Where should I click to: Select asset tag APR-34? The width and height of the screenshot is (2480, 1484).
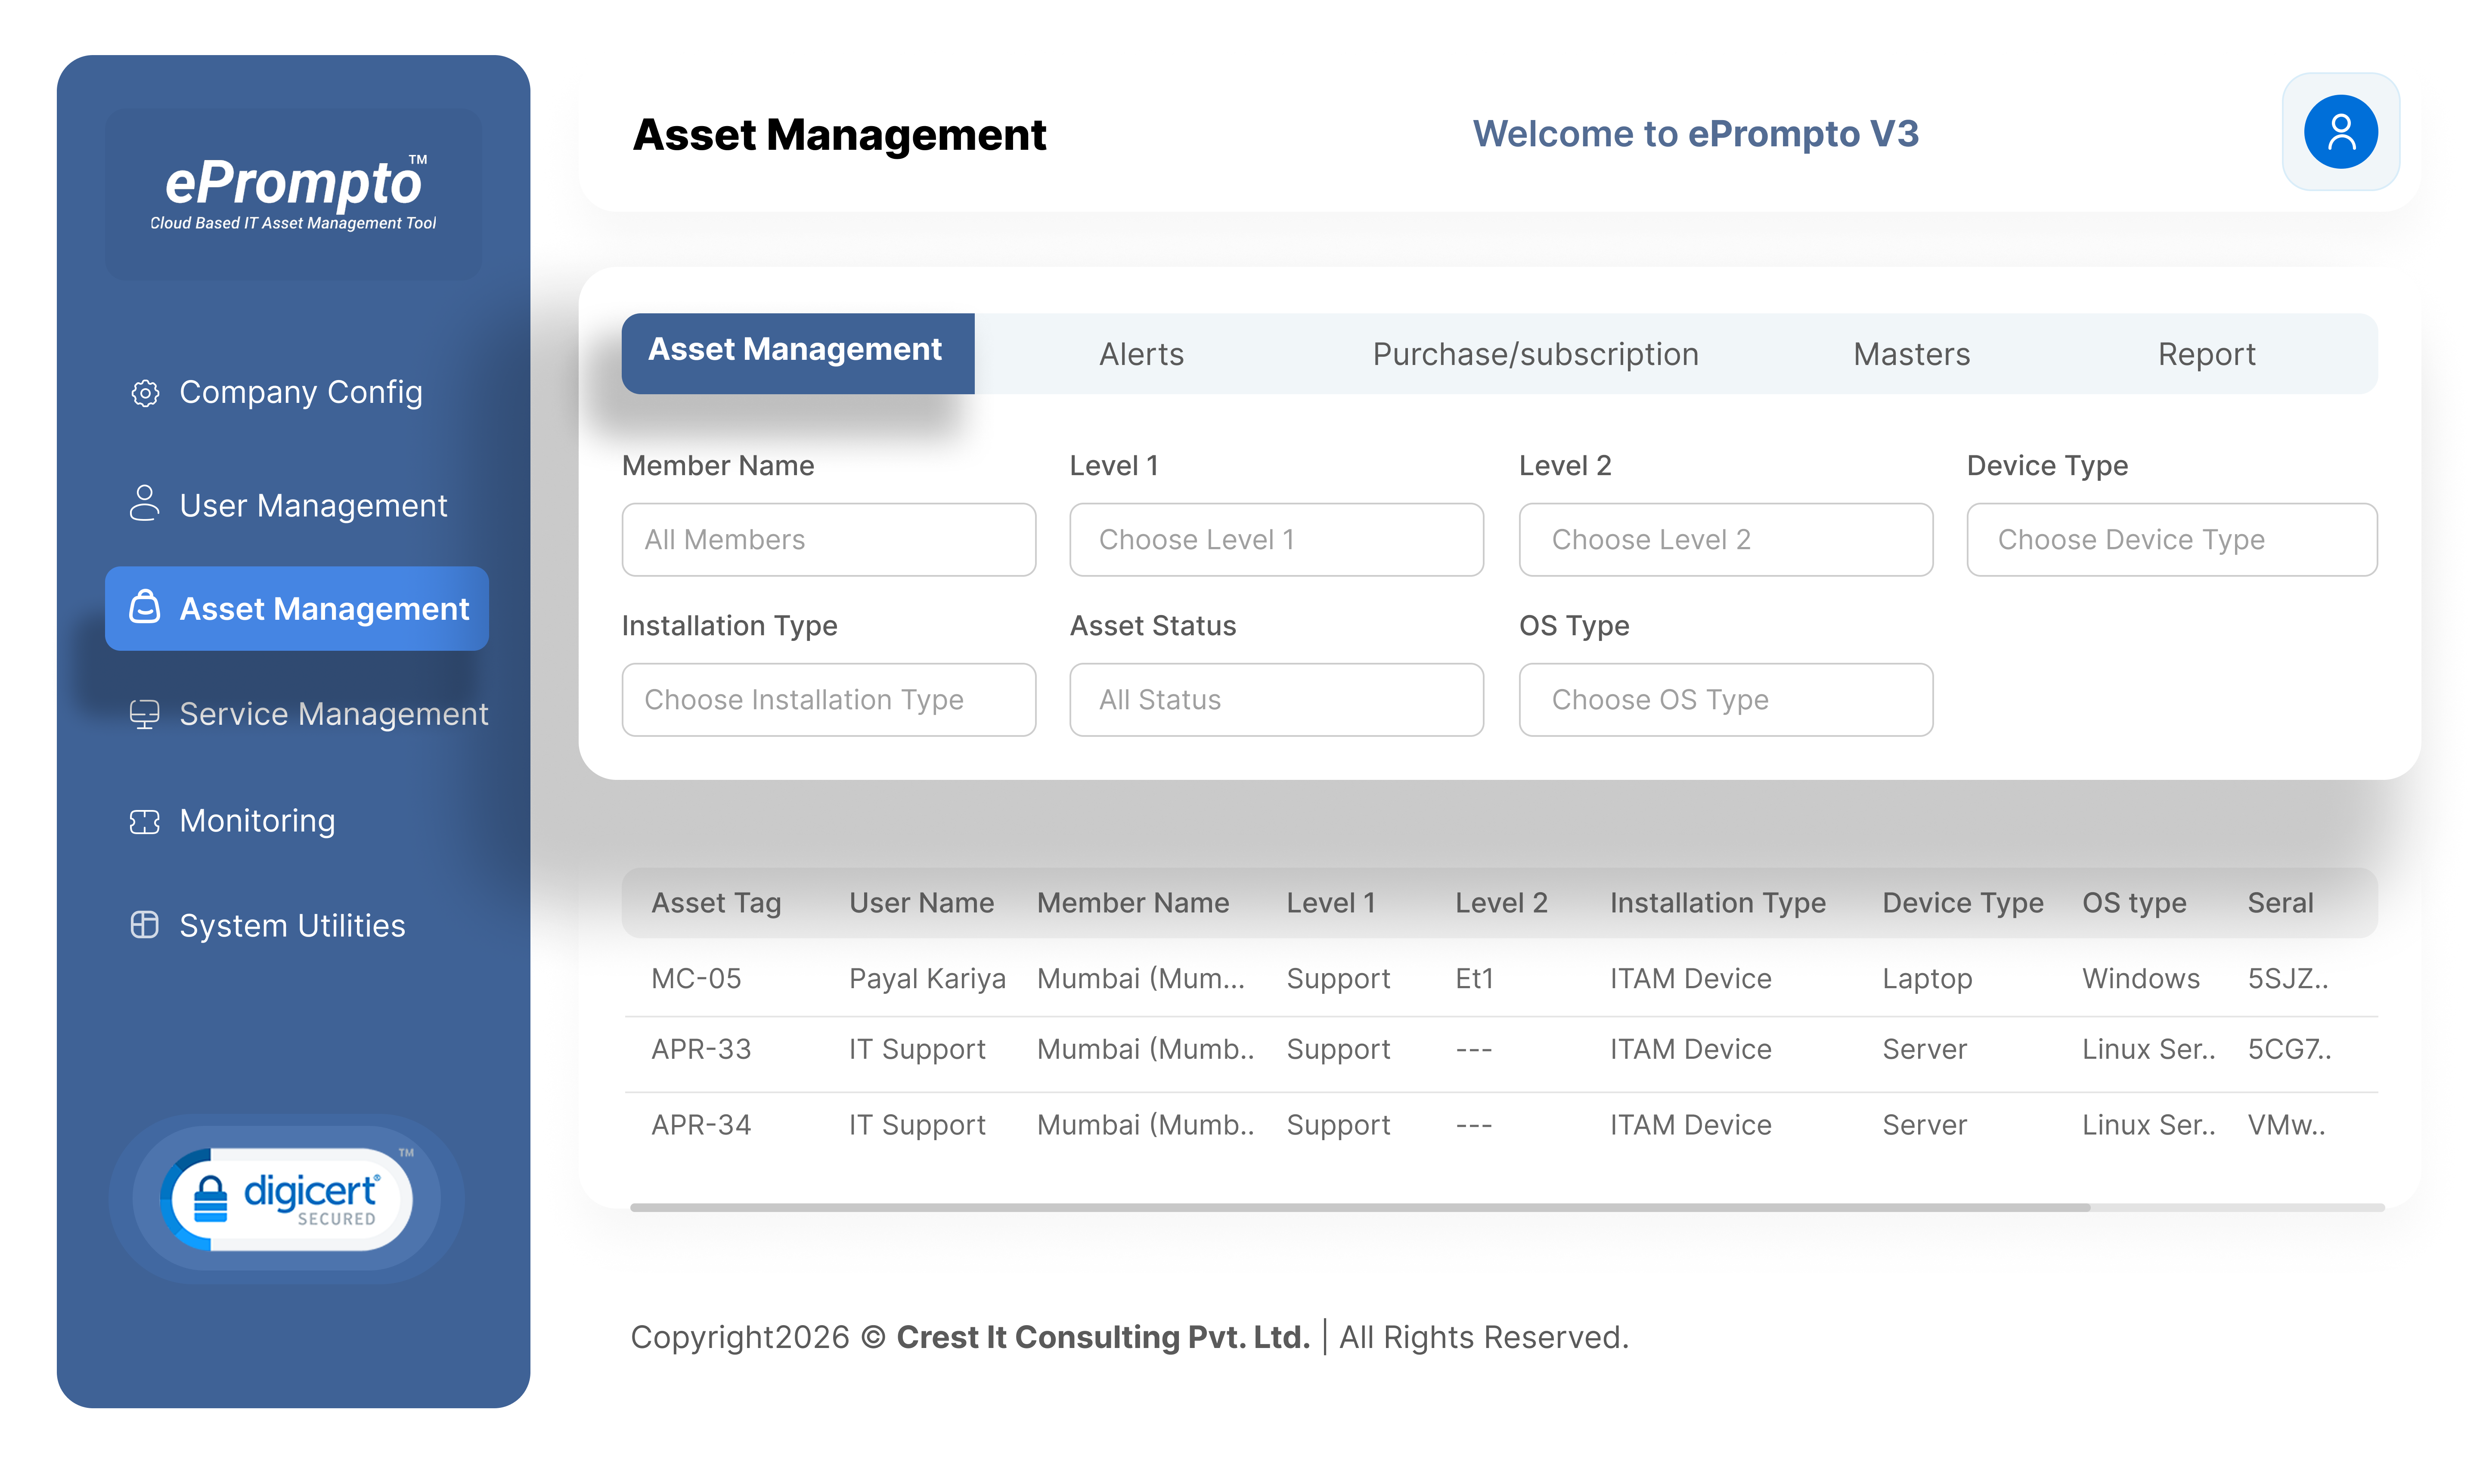point(701,1124)
